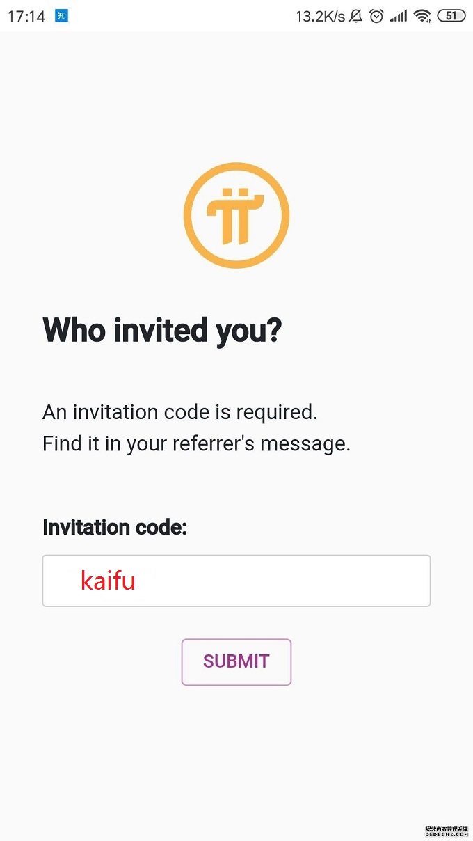Tap the cellular signal bars icon

399,16
